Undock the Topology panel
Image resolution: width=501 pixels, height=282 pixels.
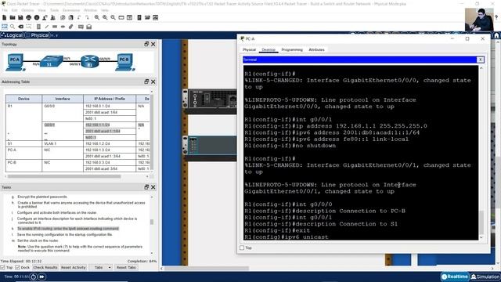pos(146,44)
